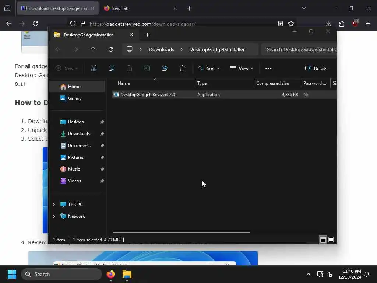Open Downloads in the navigation pane
This screenshot has height=283, width=377.
tap(77, 133)
